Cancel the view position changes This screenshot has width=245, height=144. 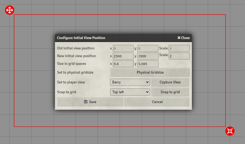point(157,102)
